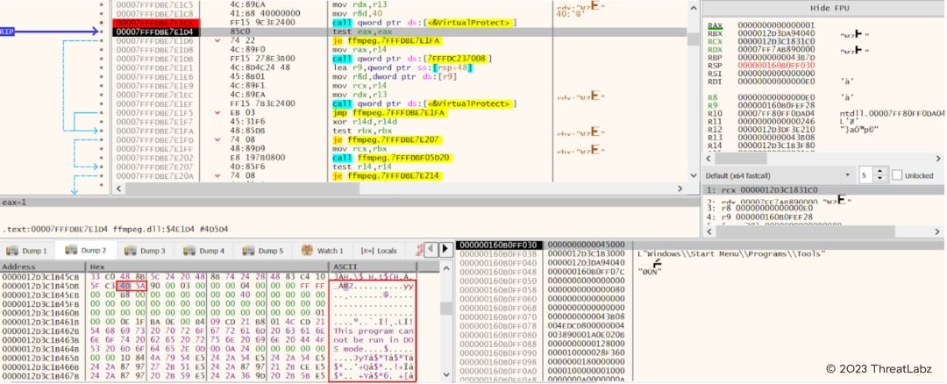The height and width of the screenshot is (384, 947).
Task: Click the argument count field showing 5
Action: point(866,175)
